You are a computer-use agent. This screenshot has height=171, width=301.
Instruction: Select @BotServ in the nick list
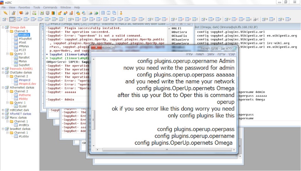(x=179, y=32)
